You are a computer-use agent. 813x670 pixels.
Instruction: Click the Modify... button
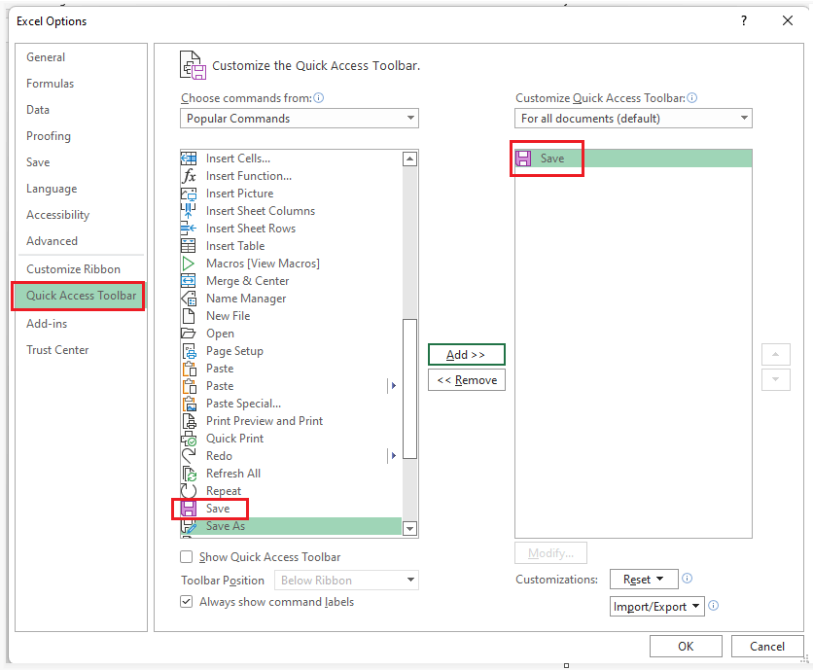[x=550, y=553]
